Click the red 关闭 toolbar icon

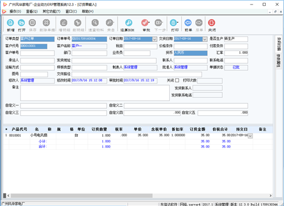[x=211, y=23]
